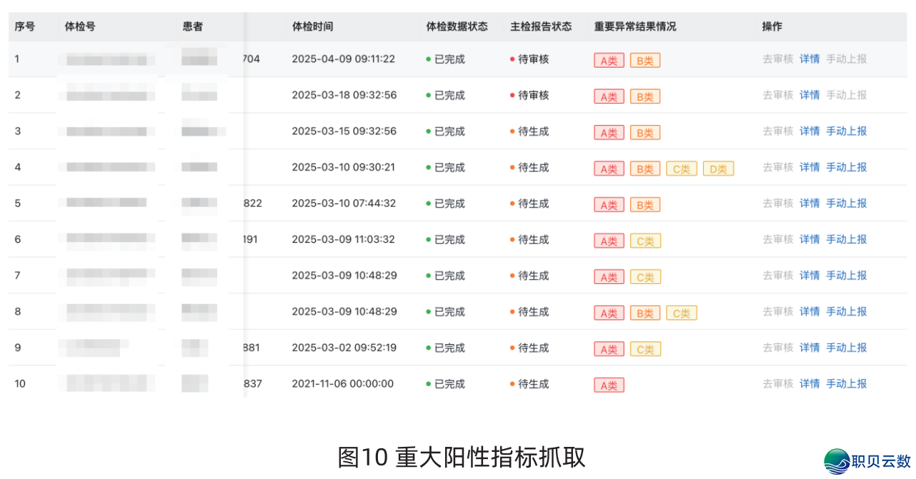Click the greyed 去审核 link in row 1

tap(777, 59)
